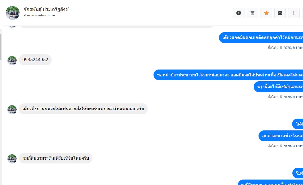The image size is (303, 185).
Task: Select the message ผมก็ลืมถามว่าร้านพี่รับเทิร์นไหมครับ
Action: pos(56,158)
